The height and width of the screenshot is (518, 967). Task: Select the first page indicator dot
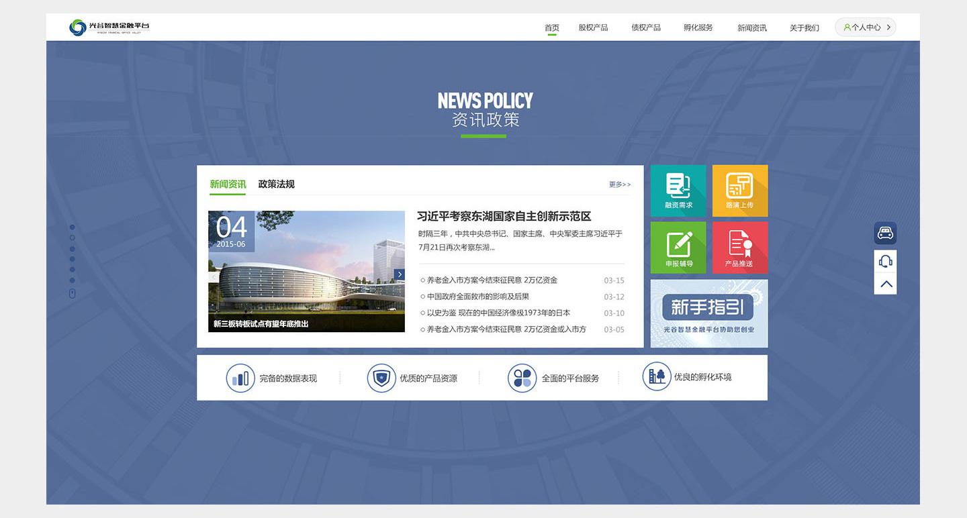pos(73,227)
